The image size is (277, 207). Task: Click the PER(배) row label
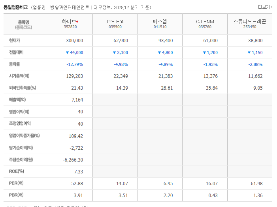click(16, 183)
